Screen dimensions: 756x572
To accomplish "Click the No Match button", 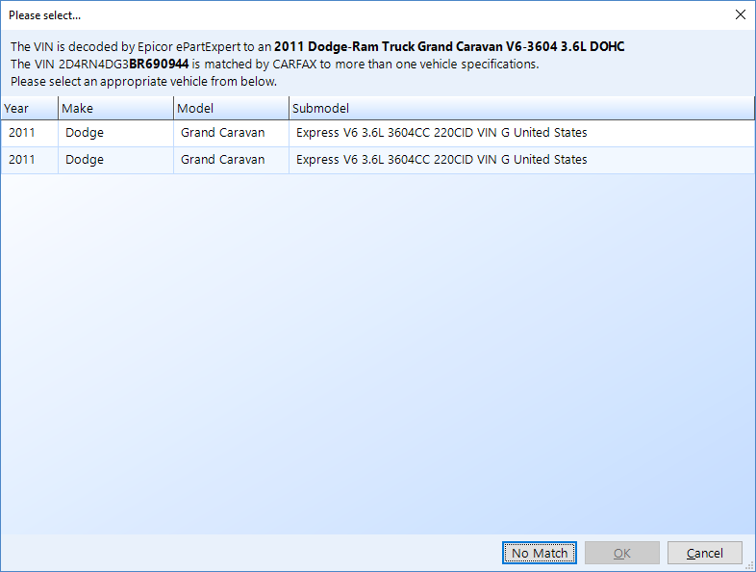I will 539,553.
